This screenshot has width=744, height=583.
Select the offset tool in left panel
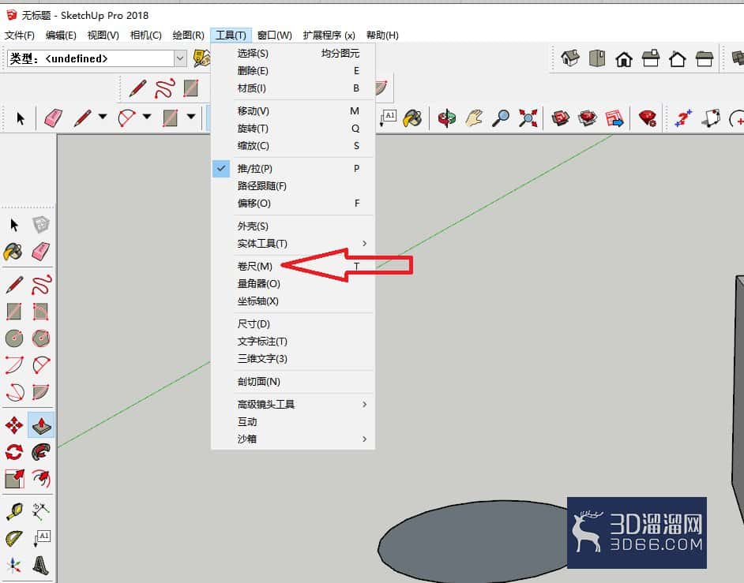click(x=41, y=479)
